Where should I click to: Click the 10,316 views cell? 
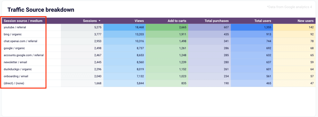125,41
